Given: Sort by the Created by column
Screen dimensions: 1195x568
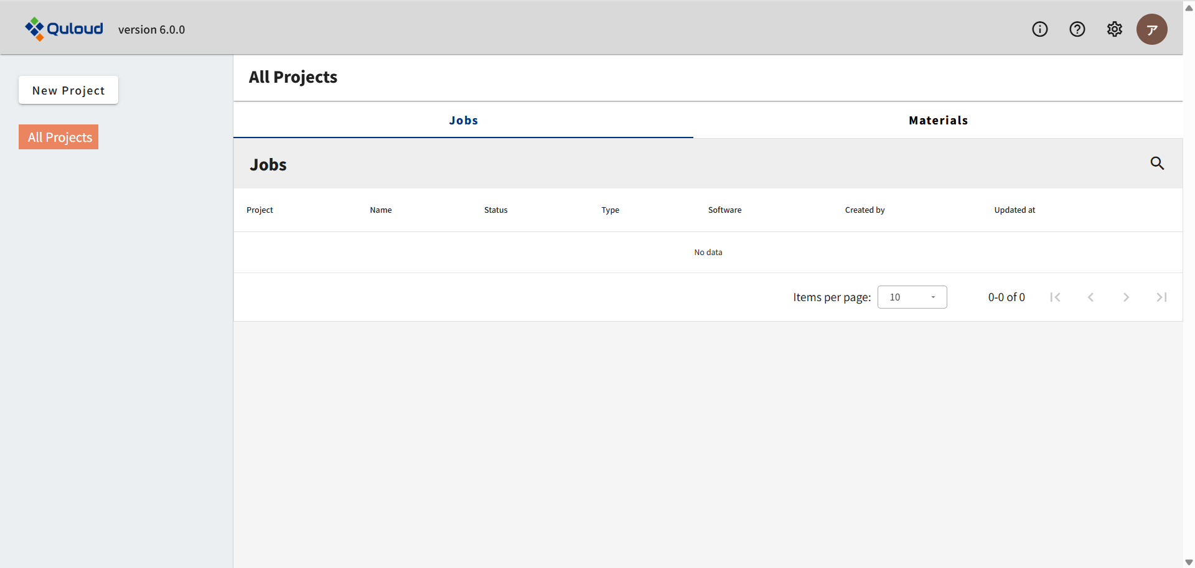Looking at the screenshot, I should [864, 210].
